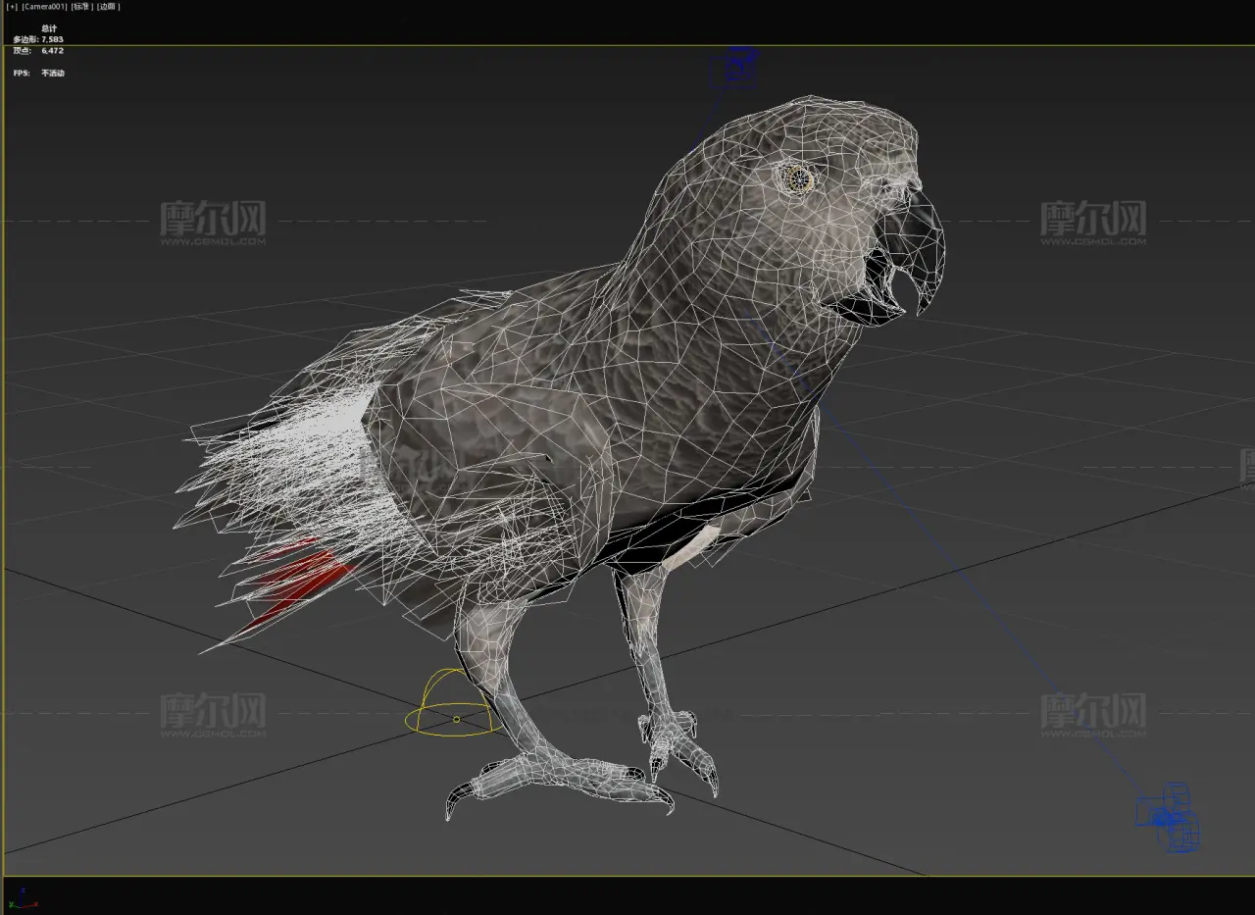Select the parrot's curved black beak
Viewport: 1255px width, 915px height.
click(922, 245)
